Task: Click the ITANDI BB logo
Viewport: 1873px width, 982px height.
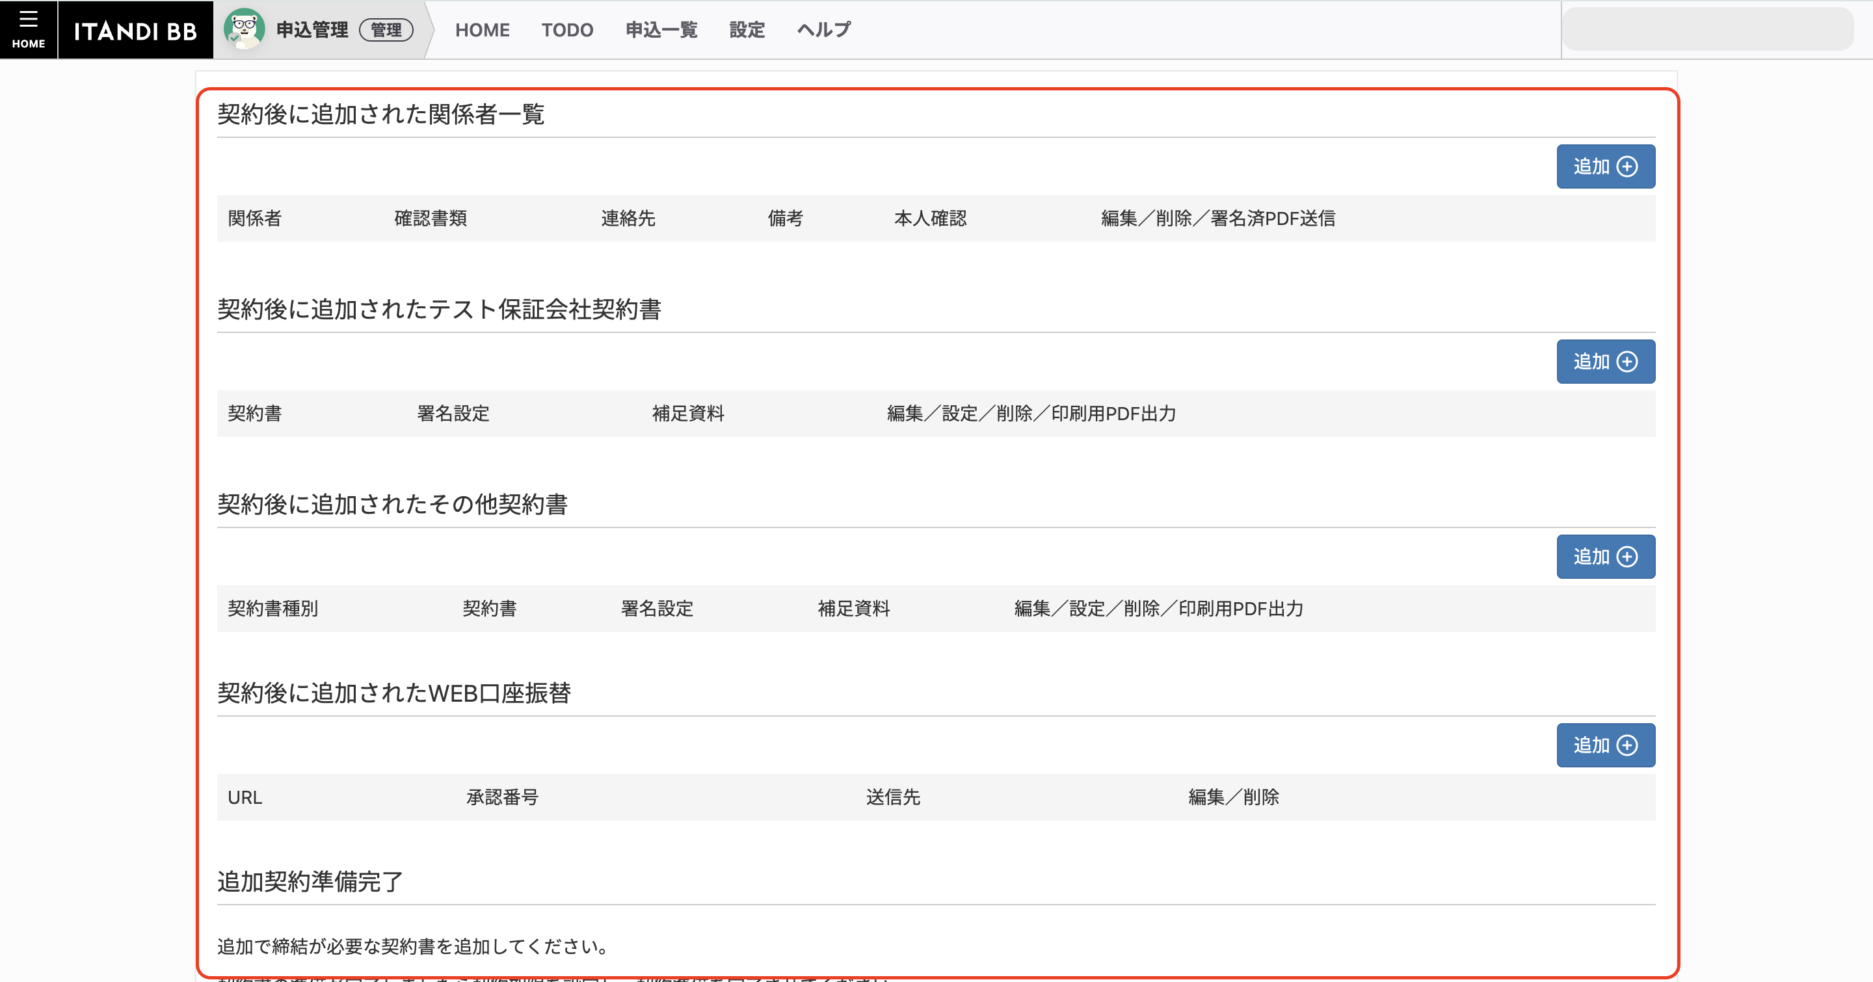Action: tap(135, 31)
